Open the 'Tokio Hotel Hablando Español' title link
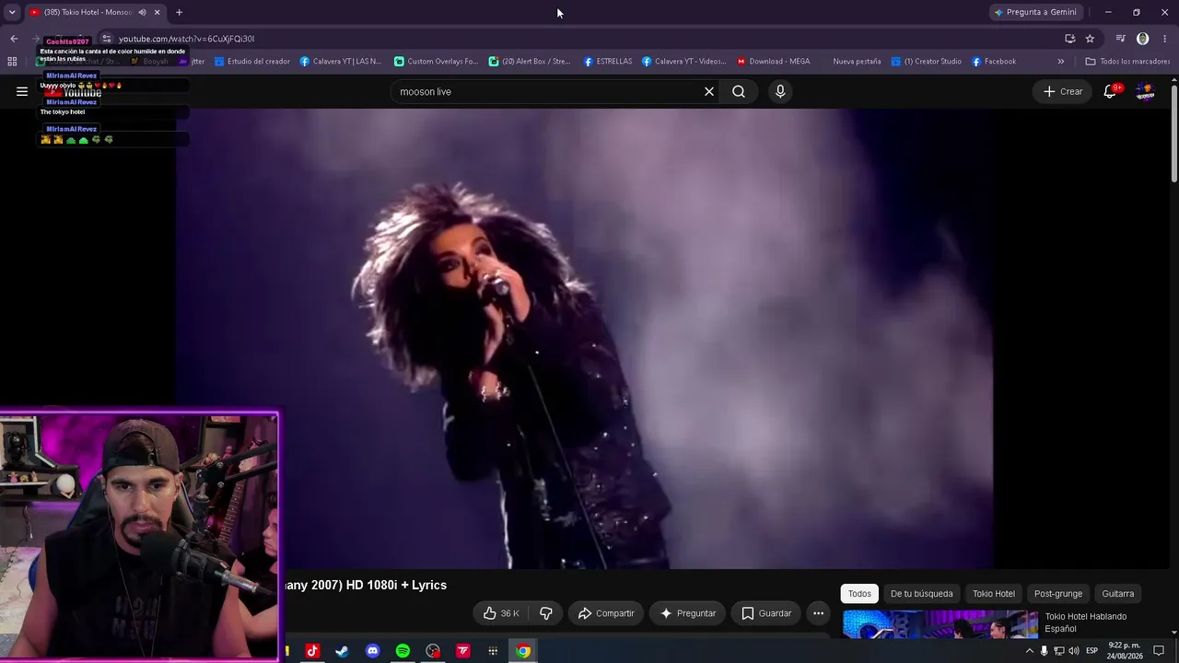Screen dimensions: 1179x663 (x=1086, y=622)
